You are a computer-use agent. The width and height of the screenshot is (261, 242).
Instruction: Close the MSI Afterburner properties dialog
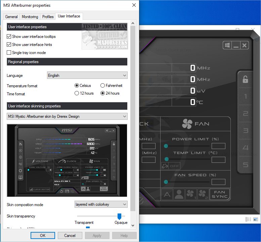tap(134, 5)
